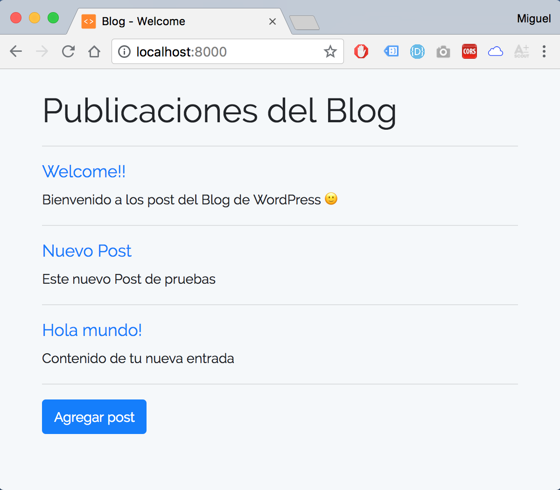Bookmark this page with the star icon
Image resolution: width=560 pixels, height=490 pixels.
[330, 51]
